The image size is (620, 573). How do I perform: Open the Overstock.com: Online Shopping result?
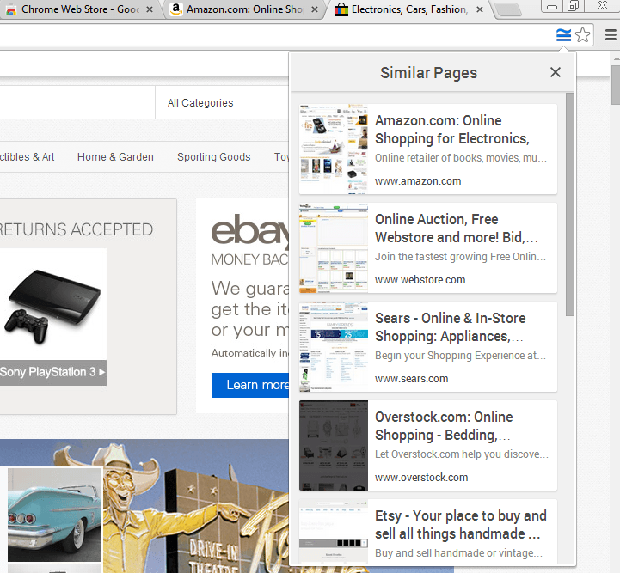click(x=444, y=426)
